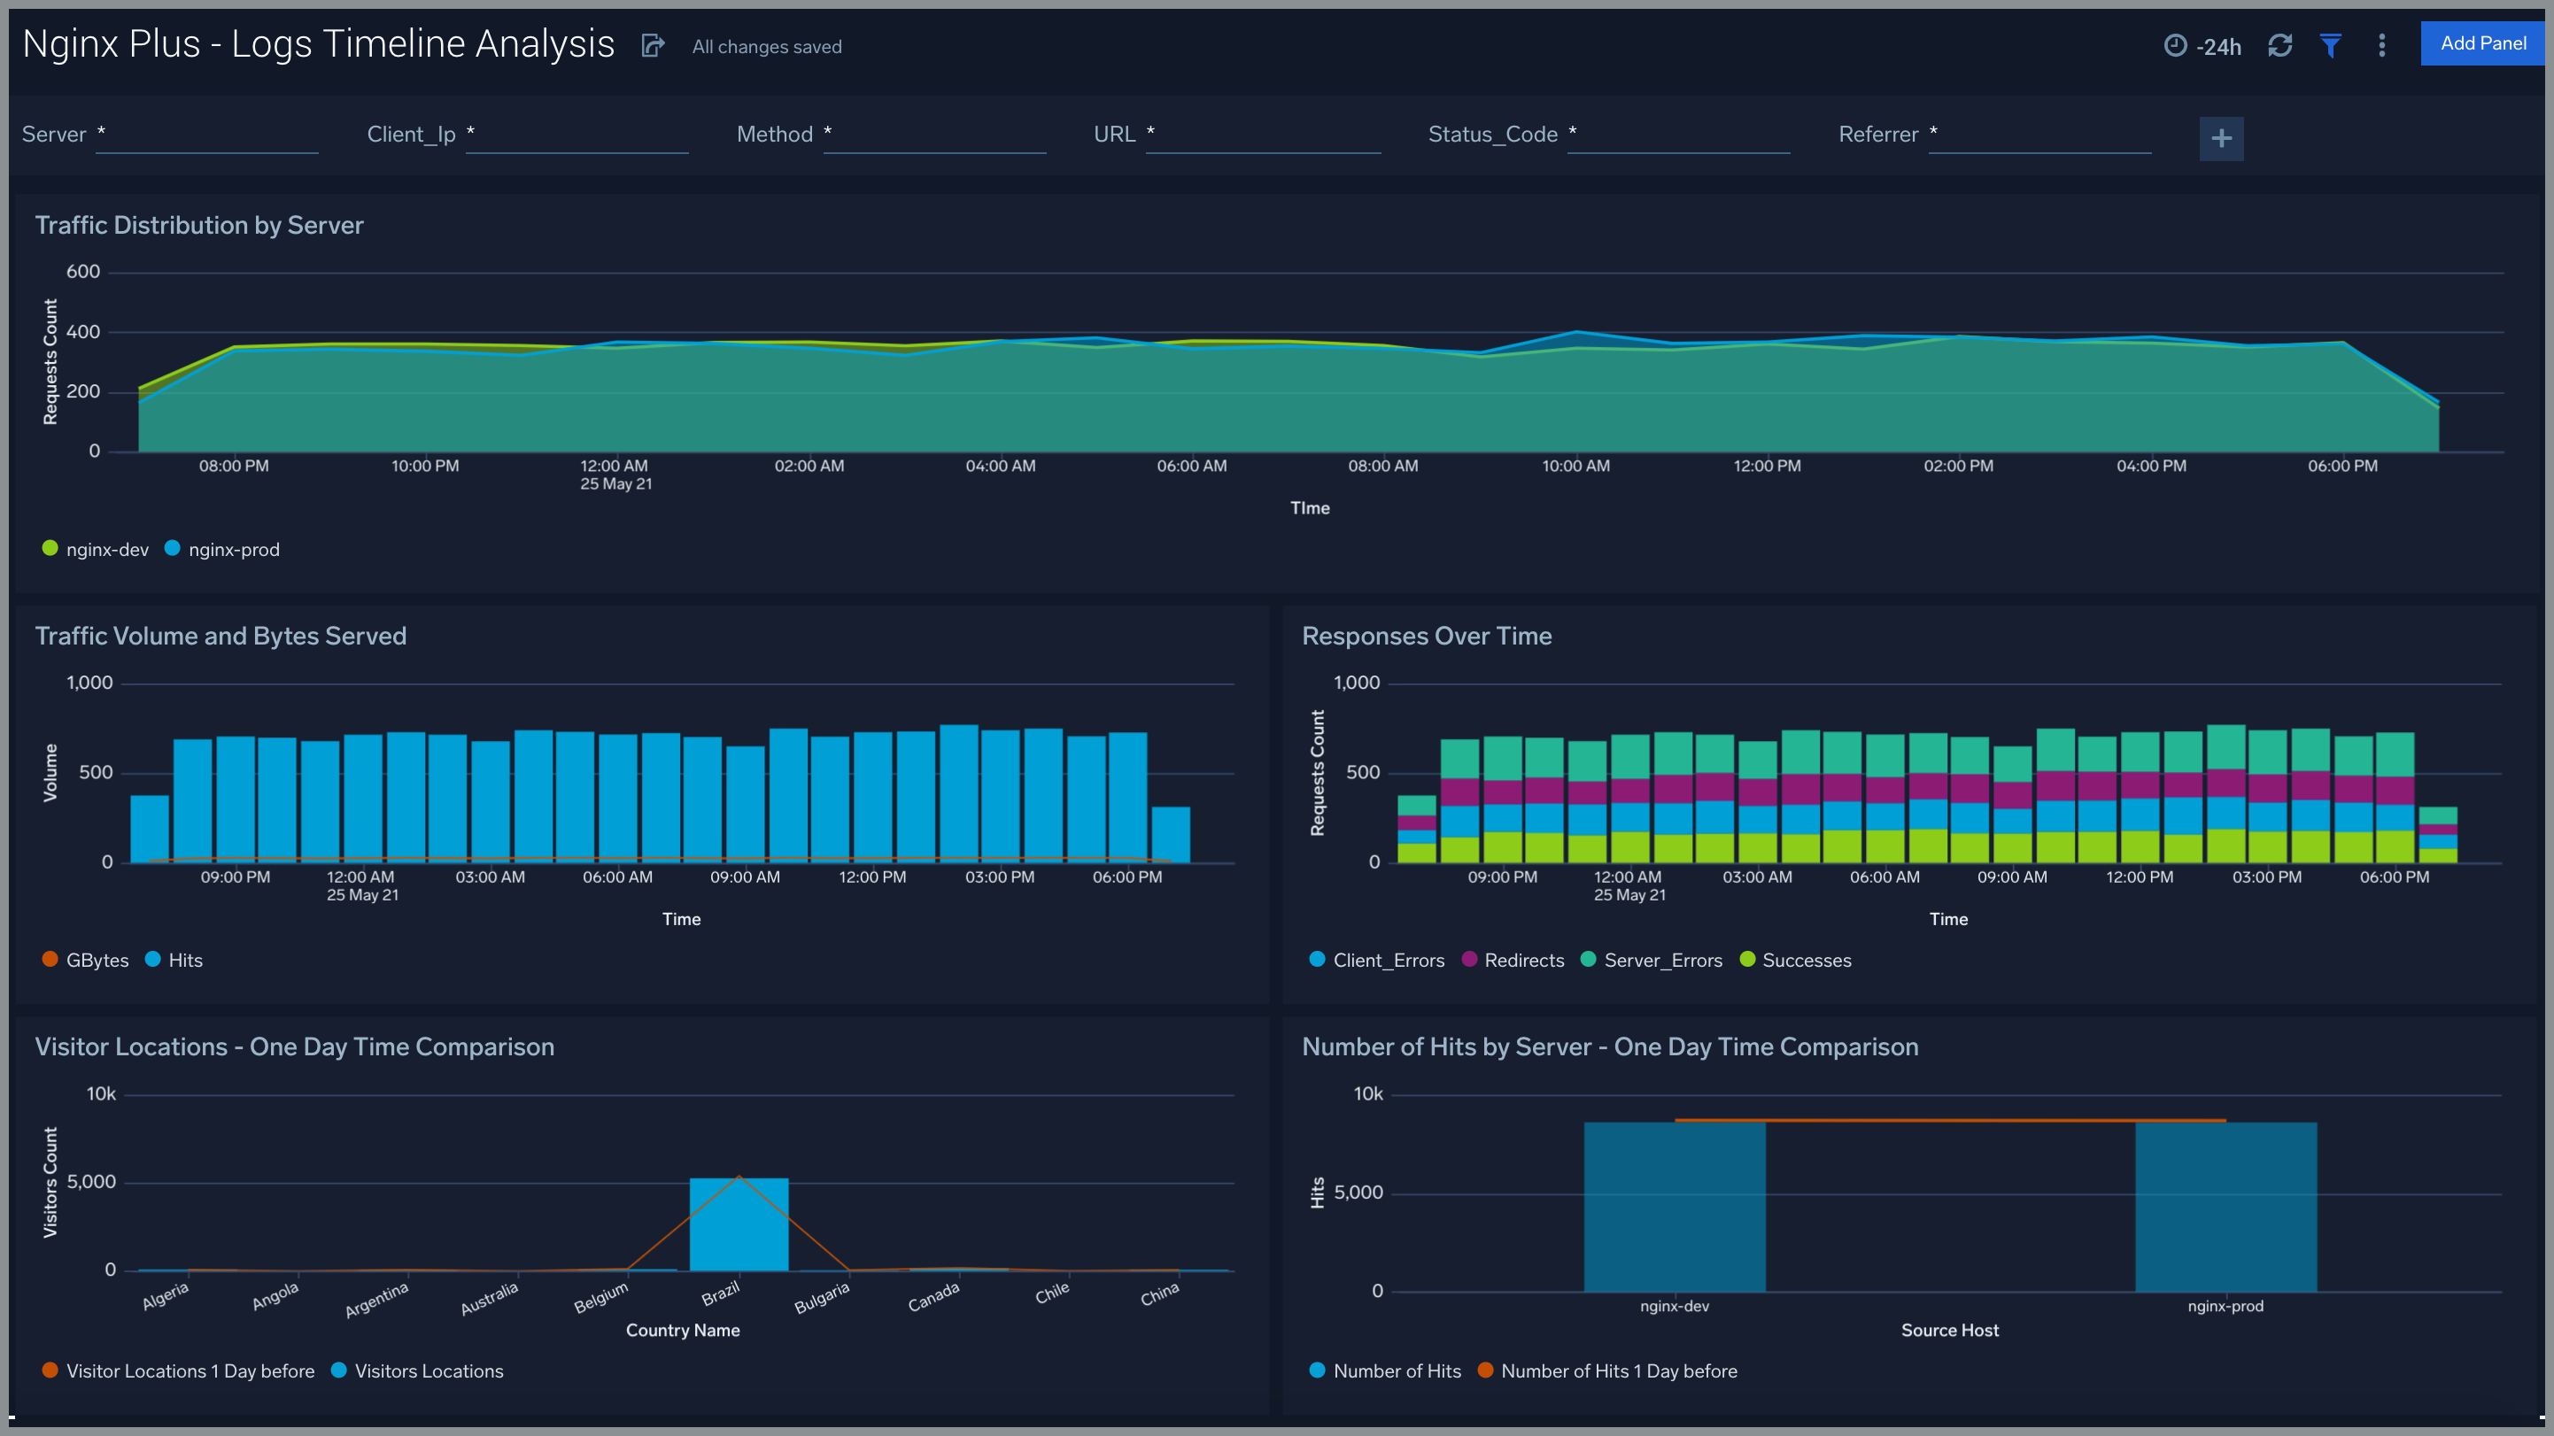Toggle nginx-prod series in legend
Viewport: 2554px width, 1436px height.
233,549
